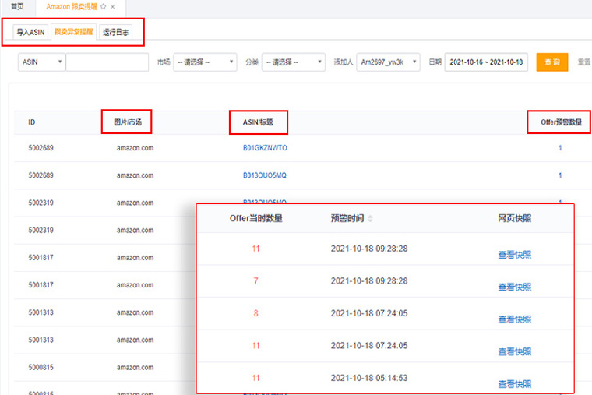
Task: Close the Amazon 跟卖提醒 tab
Action: pos(113,7)
